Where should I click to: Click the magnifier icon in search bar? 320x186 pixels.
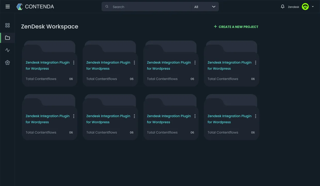click(x=107, y=7)
